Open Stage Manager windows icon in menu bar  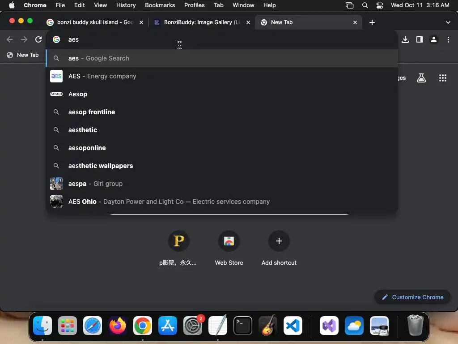pyautogui.click(x=349, y=5)
